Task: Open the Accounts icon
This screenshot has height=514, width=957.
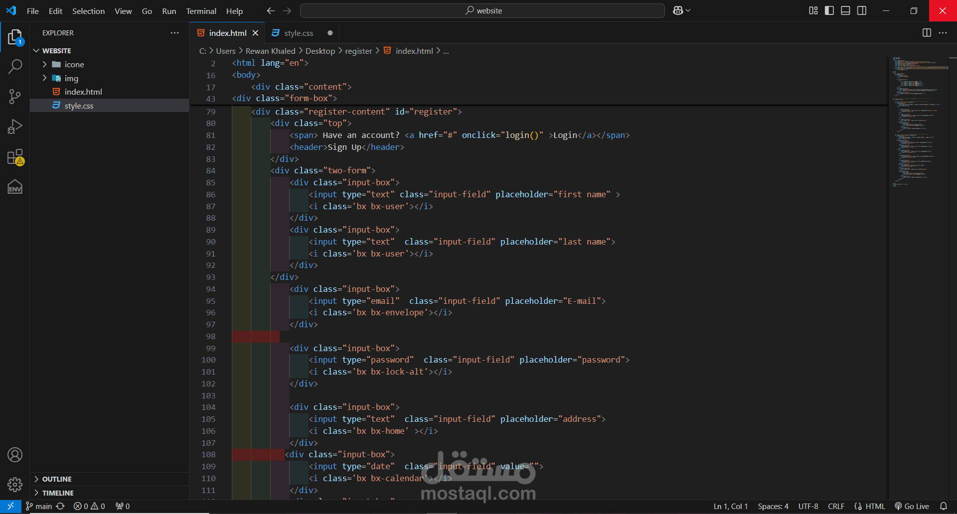Action: pos(15,455)
